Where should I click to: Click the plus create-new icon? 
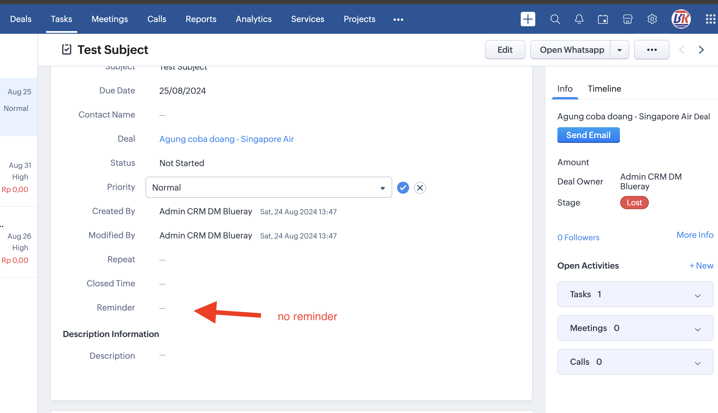click(x=528, y=19)
